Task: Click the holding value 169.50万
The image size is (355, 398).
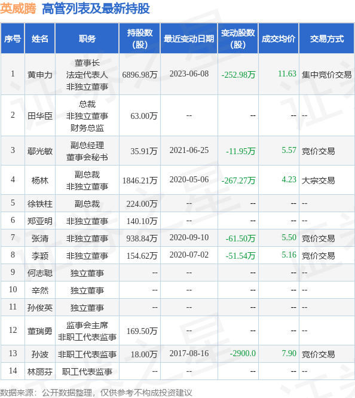Action: point(142,331)
